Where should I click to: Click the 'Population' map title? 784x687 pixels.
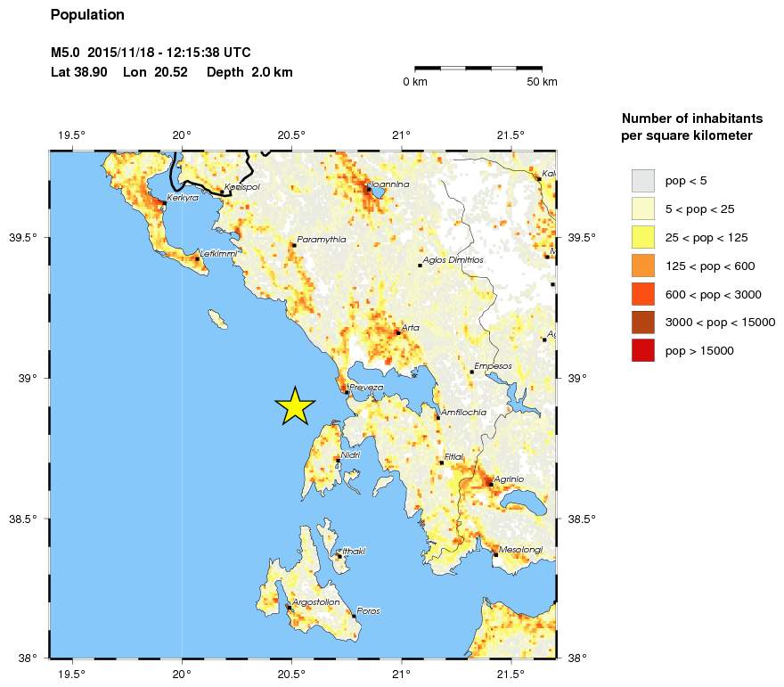(87, 15)
